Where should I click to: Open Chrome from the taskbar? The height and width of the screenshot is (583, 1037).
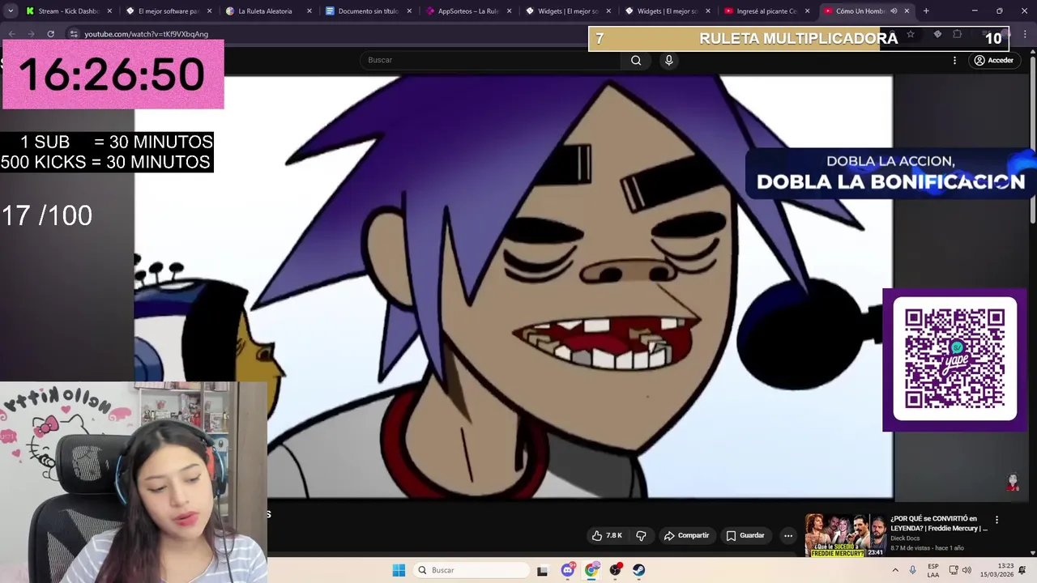[x=591, y=570]
